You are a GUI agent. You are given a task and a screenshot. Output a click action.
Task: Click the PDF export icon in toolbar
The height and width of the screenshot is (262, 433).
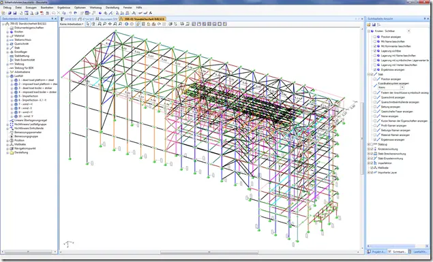42,13
